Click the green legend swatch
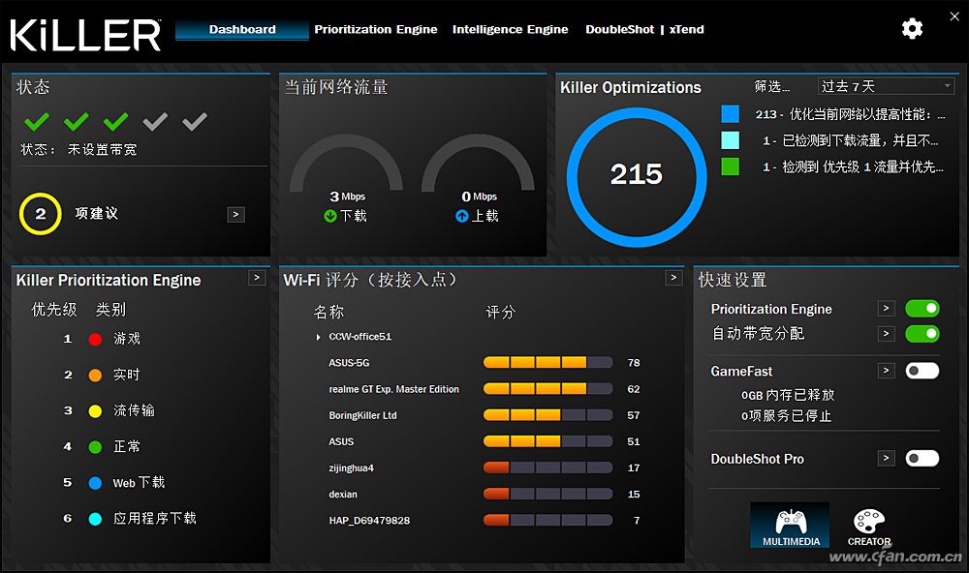The width and height of the screenshot is (969, 573). tap(730, 166)
